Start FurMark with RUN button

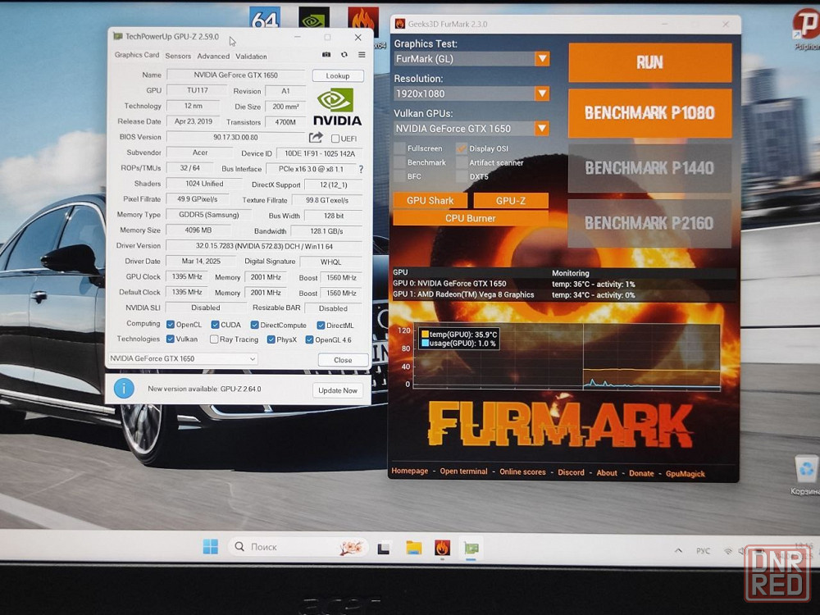[x=650, y=63]
